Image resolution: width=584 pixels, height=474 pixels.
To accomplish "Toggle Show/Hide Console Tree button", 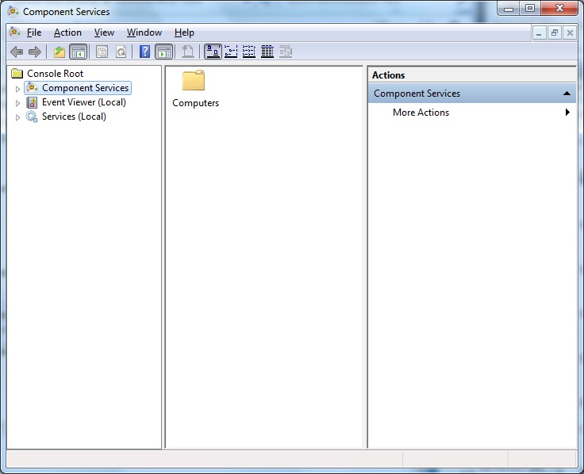I will tap(79, 52).
